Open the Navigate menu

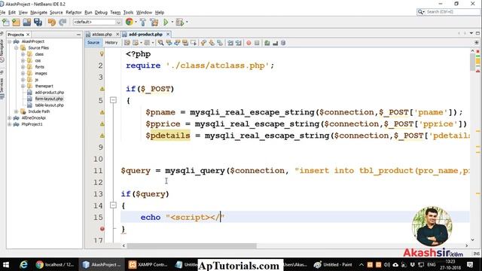point(38,12)
